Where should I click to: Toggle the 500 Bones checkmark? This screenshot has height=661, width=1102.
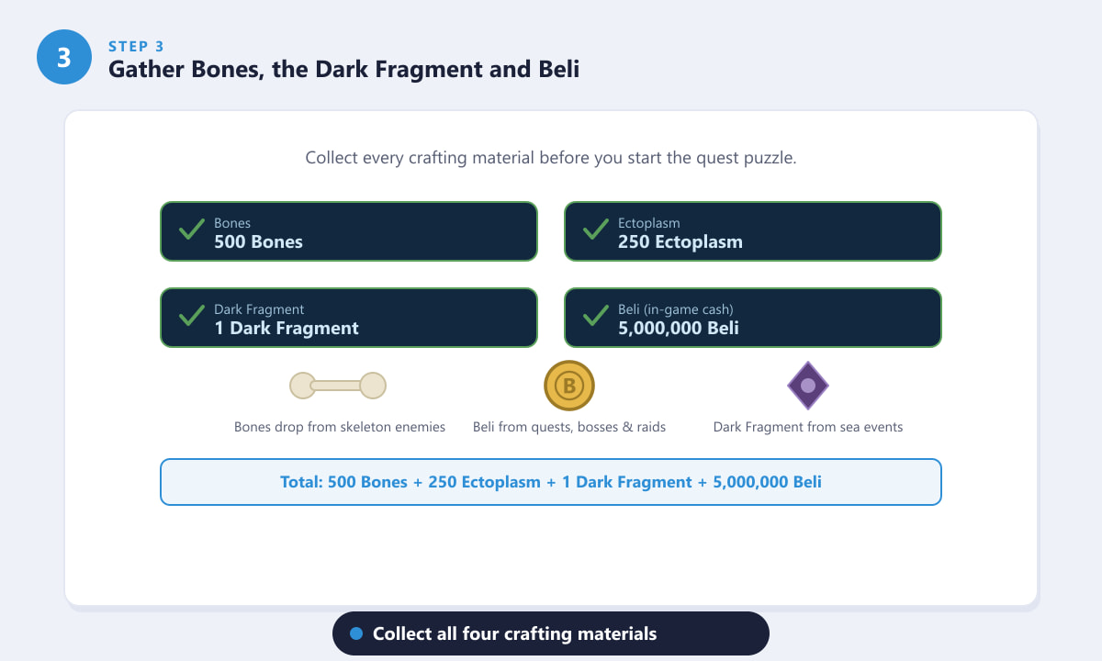click(191, 230)
